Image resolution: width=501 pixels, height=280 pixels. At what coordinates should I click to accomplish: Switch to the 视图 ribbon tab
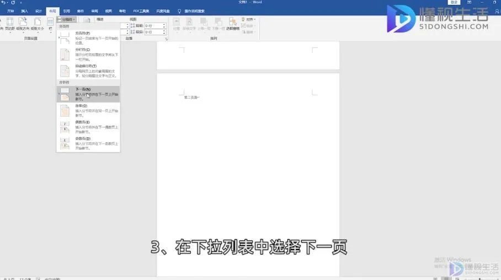[x=109, y=11]
